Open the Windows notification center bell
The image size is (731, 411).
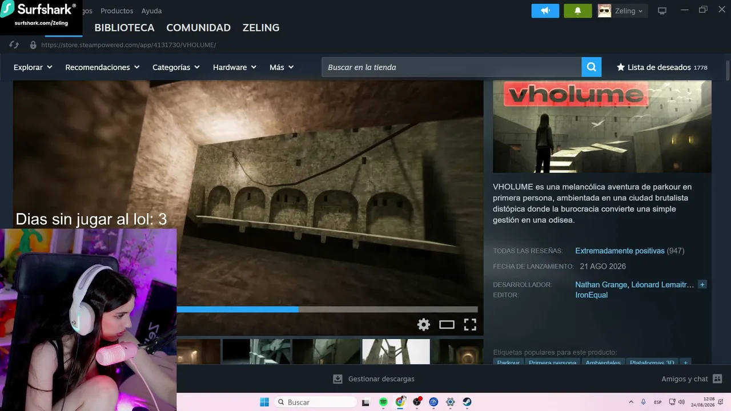[x=721, y=402]
